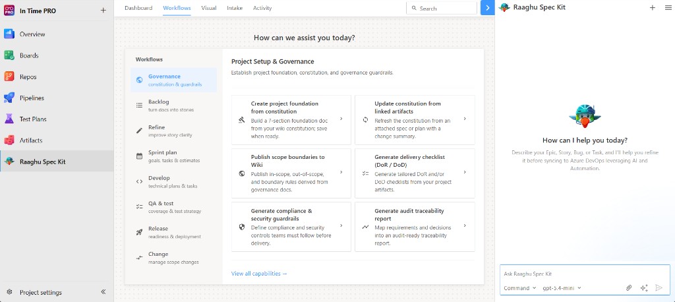675x302 pixels.
Task: Open the Command dropdown in chat box
Action: (x=519, y=287)
